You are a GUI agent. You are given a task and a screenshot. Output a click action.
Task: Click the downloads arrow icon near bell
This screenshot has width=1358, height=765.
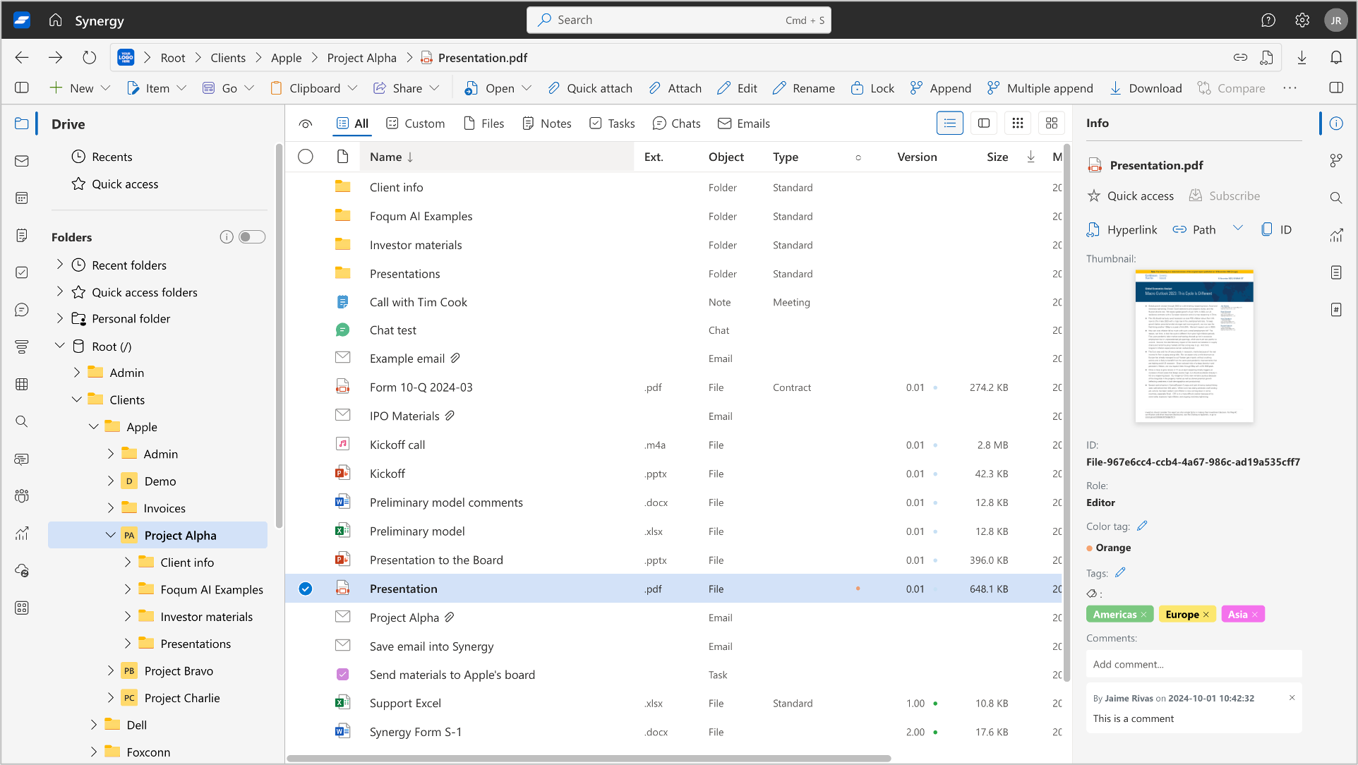[1302, 58]
